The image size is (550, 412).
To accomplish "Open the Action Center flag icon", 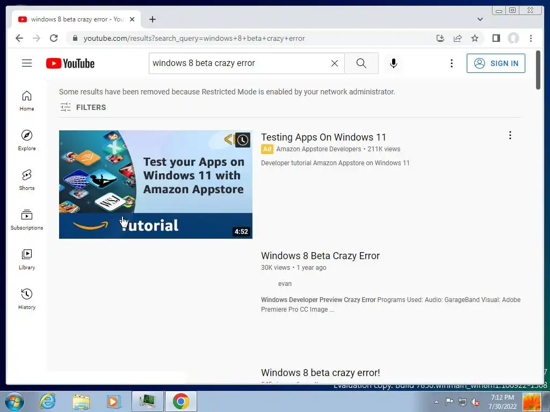I will pyautogui.click(x=449, y=402).
